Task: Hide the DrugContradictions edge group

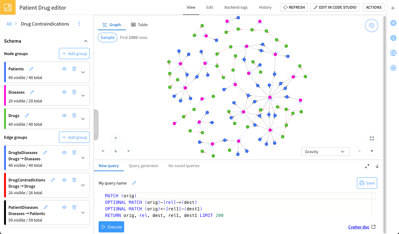Action: [x=64, y=180]
